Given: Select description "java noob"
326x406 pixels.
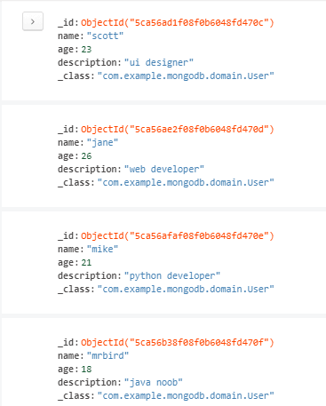Looking at the screenshot, I should (154, 382).
